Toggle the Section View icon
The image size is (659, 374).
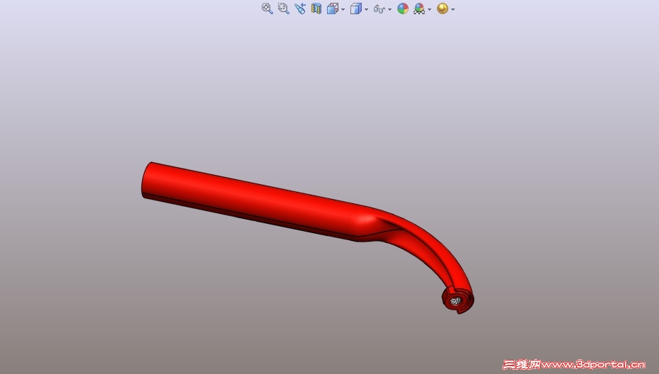coord(316,8)
